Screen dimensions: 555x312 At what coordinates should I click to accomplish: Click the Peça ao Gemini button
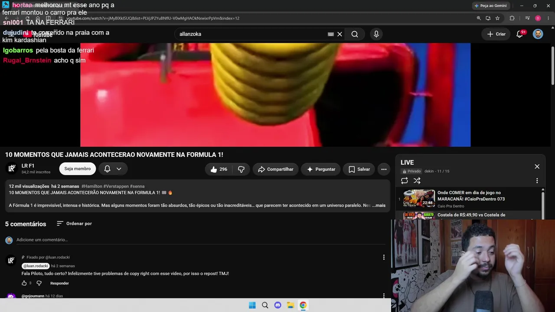click(x=490, y=6)
